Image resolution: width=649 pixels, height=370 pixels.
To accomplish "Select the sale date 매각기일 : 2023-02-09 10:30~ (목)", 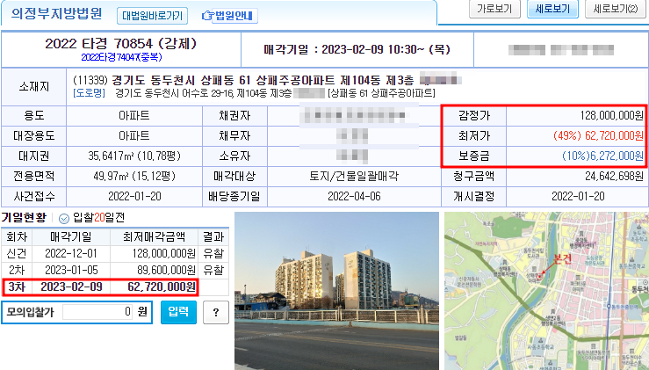I will point(357,50).
